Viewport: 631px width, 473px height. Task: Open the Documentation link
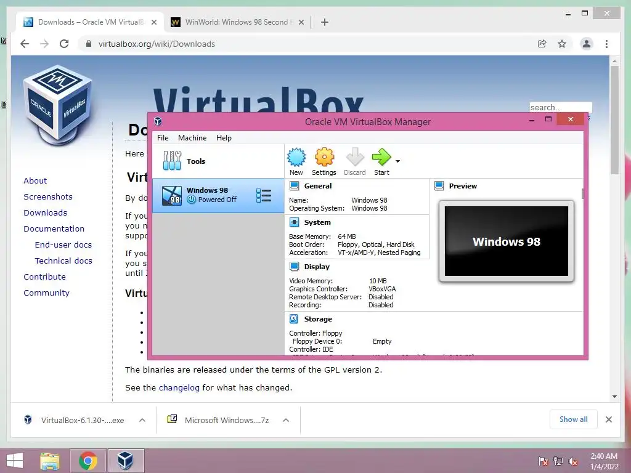click(x=54, y=229)
